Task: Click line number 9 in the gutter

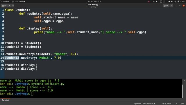Action: click(x=3, y=39)
